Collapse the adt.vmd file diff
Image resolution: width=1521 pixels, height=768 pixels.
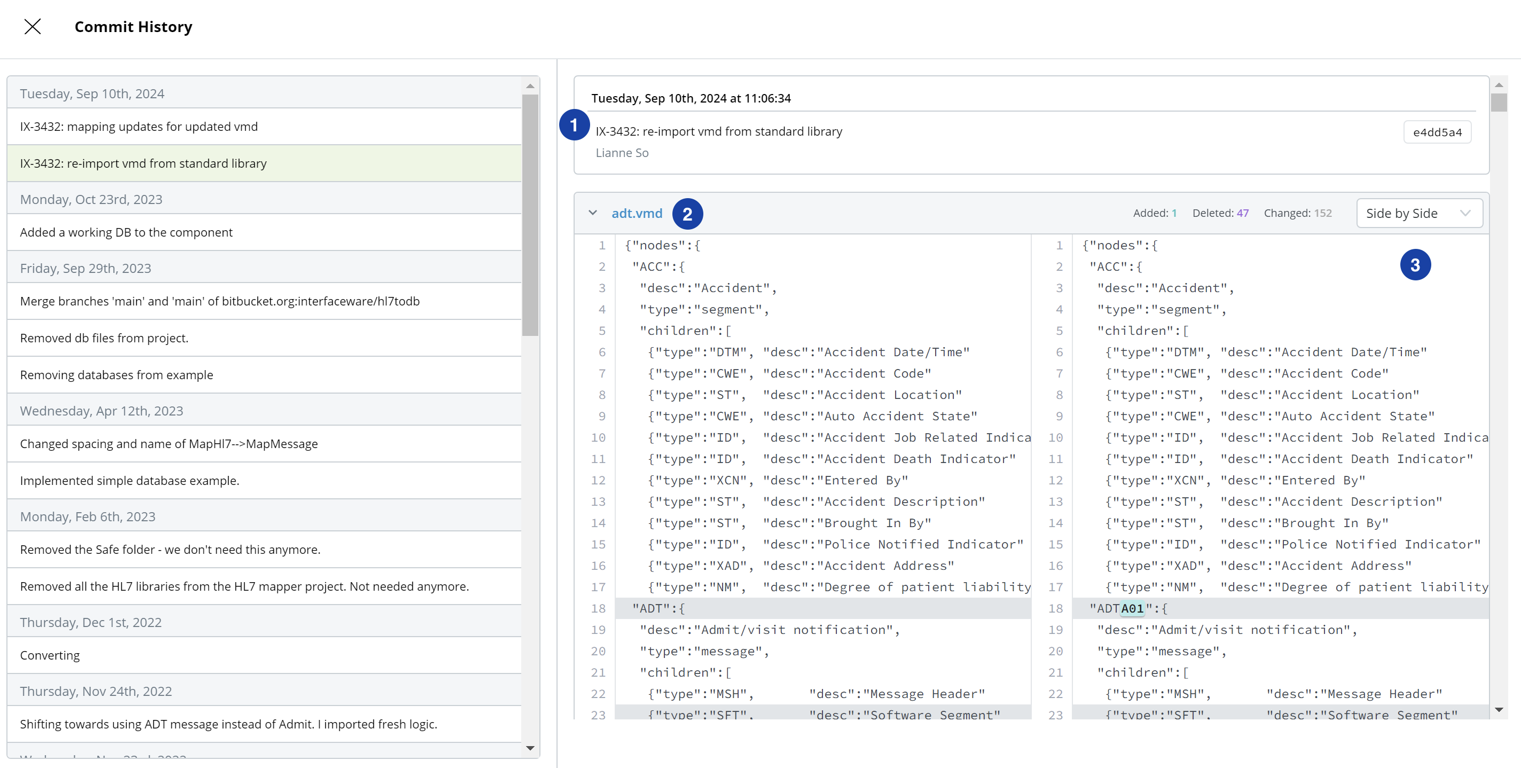click(x=592, y=213)
